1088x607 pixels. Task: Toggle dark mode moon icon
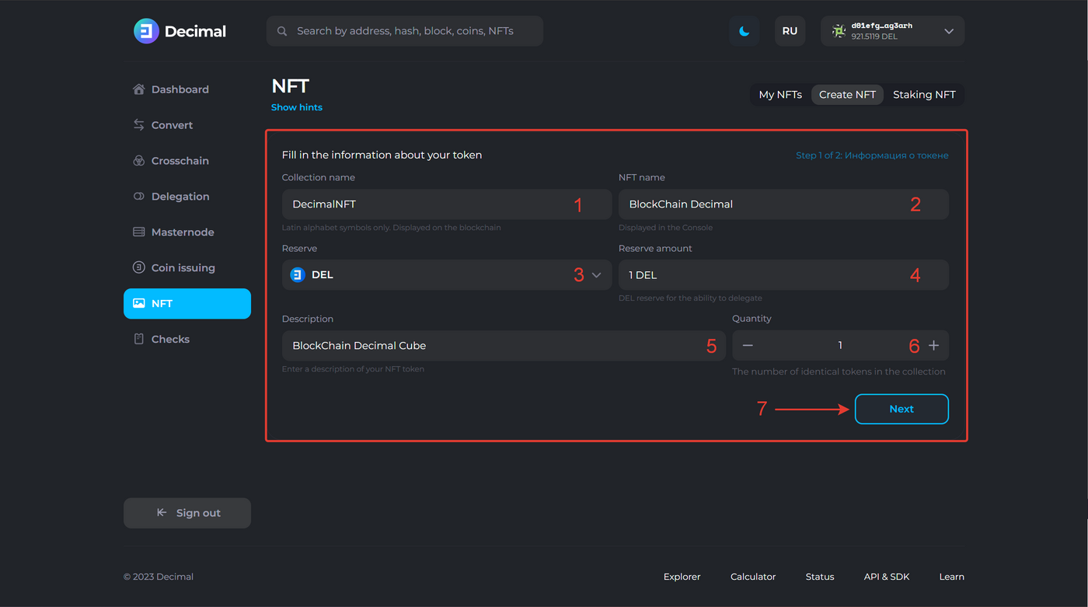coord(744,31)
